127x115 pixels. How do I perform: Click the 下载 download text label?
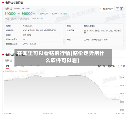coord(103,66)
